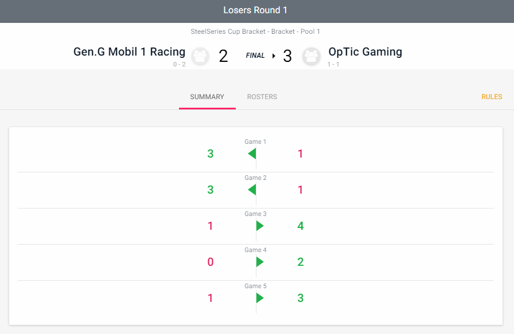
Task: Click the Game 2 label
Action: coord(255,178)
